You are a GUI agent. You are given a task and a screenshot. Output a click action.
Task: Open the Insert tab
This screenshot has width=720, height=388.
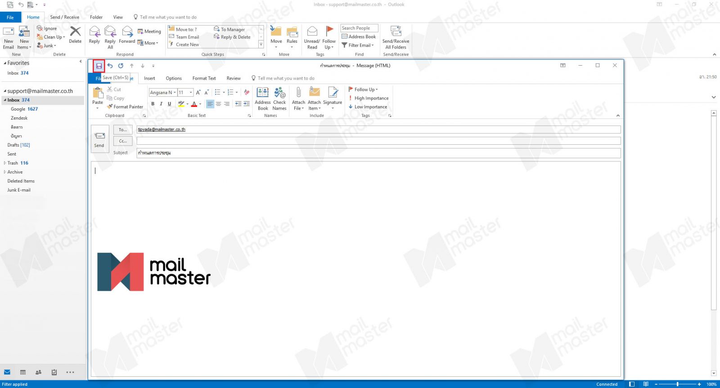[149, 78]
